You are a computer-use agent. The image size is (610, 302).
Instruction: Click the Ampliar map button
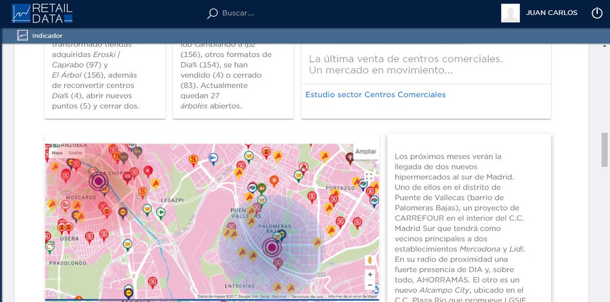(366, 152)
